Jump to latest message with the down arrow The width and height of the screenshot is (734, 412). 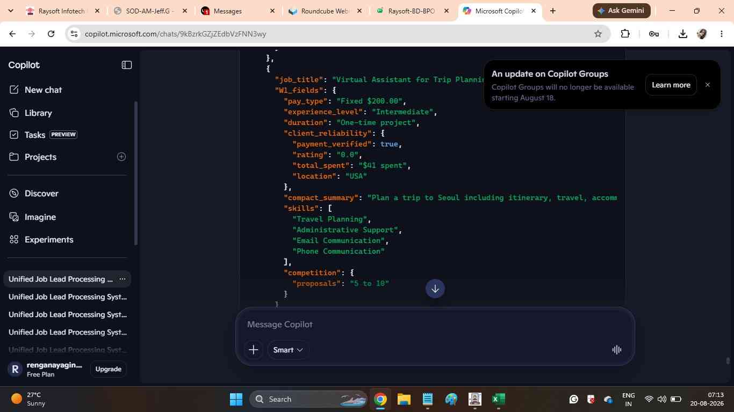(435, 289)
